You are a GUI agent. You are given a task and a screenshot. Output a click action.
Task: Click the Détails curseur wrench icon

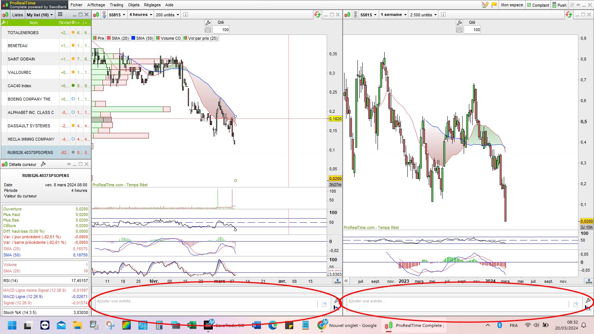43,164
